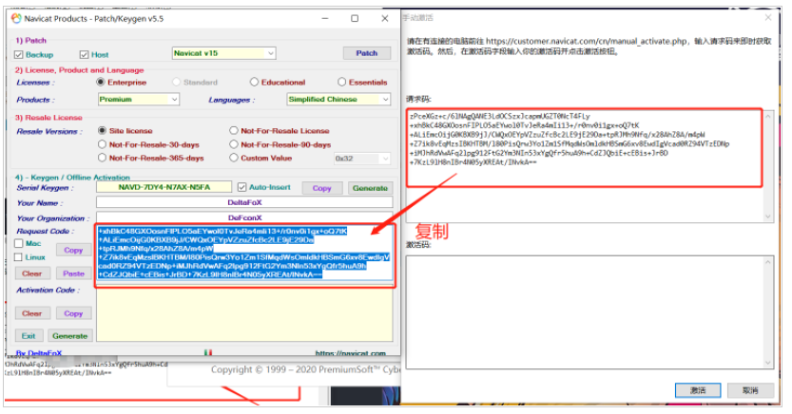Screen dimensions: 792x414
Task: Toggle the Backup checkbox
Action: click(19, 54)
